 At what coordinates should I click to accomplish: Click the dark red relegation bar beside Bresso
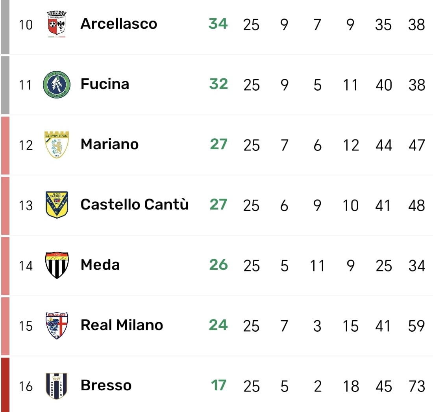(x=5, y=385)
